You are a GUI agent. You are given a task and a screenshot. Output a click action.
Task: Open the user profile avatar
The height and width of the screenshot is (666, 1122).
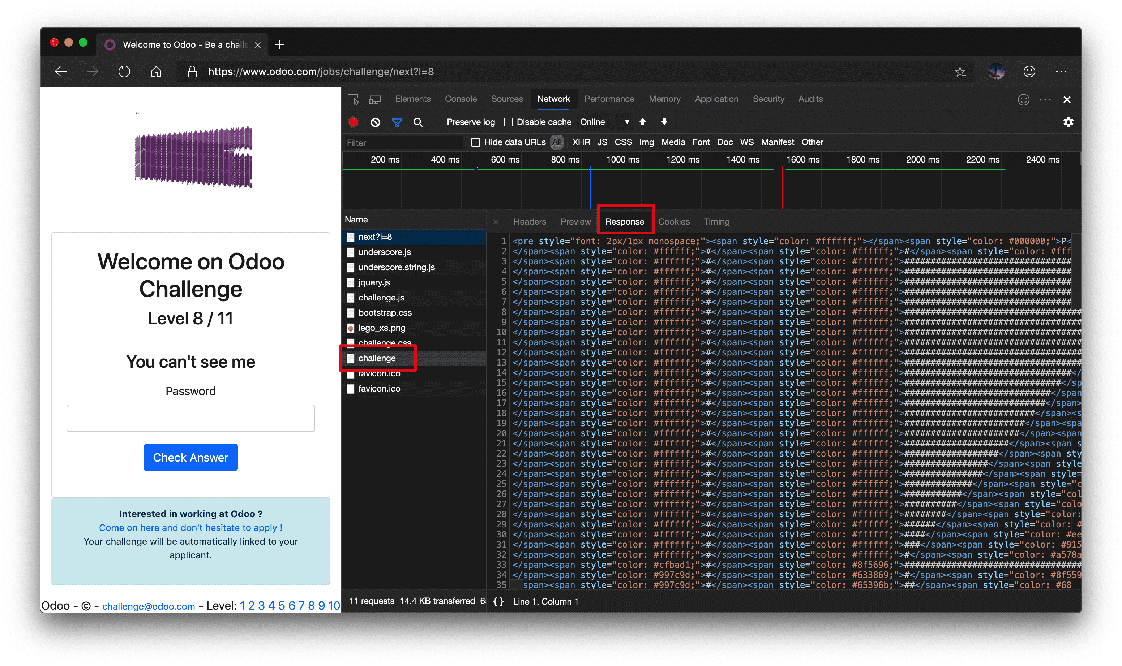pyautogui.click(x=996, y=72)
